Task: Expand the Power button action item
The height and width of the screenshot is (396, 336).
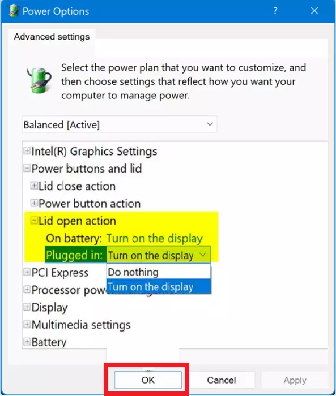Action: pos(34,203)
